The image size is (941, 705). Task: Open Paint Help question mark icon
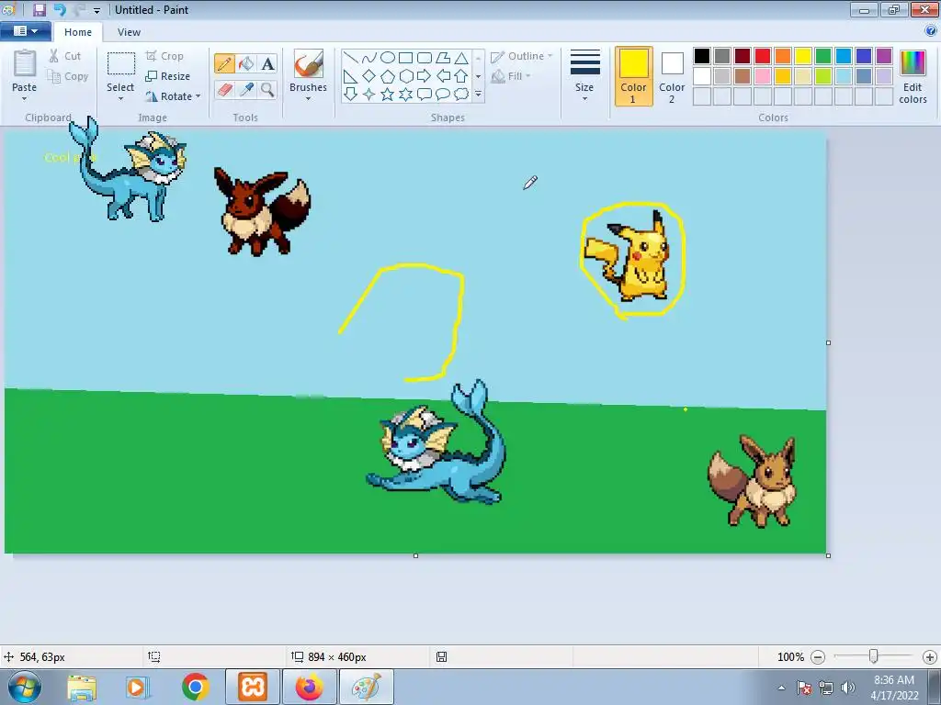[930, 30]
